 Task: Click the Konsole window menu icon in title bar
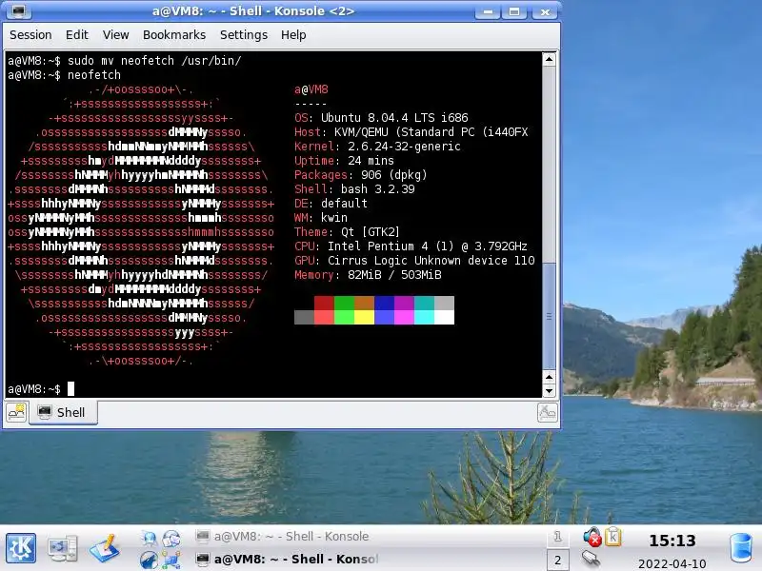coord(18,10)
